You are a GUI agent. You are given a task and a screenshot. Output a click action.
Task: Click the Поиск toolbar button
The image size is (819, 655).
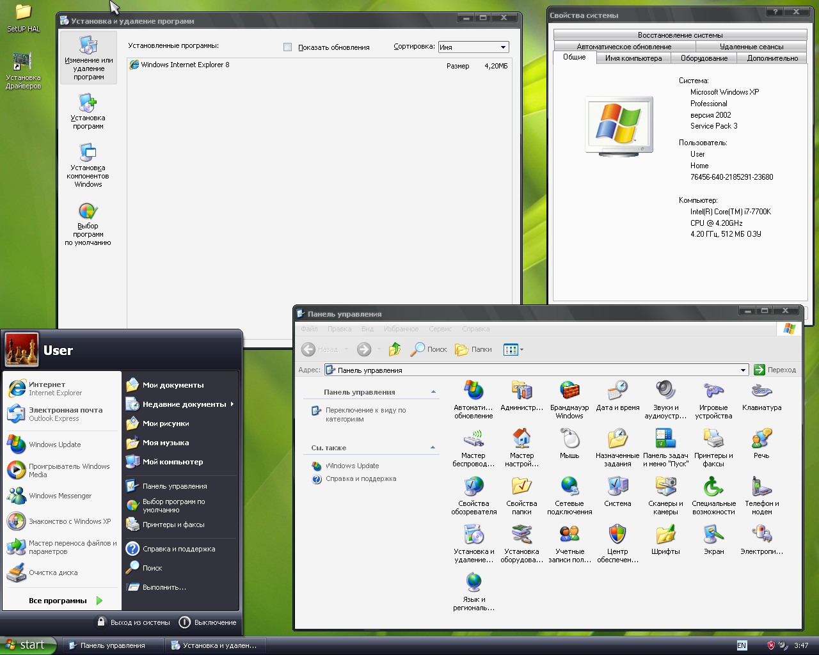coord(429,349)
